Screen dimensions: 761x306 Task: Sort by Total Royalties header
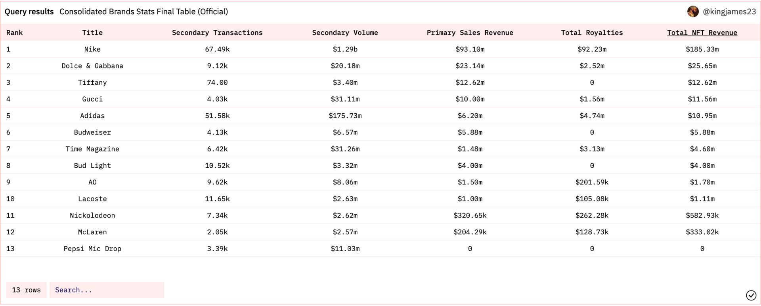tap(592, 33)
